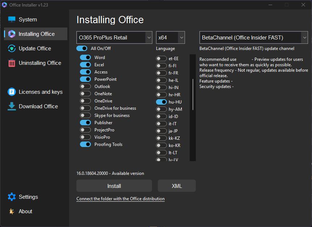Enable Skype for business toggle
Viewport: 312px width, 227px height.
pos(85,115)
